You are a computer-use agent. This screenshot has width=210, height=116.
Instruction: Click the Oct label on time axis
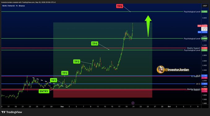click(169, 107)
